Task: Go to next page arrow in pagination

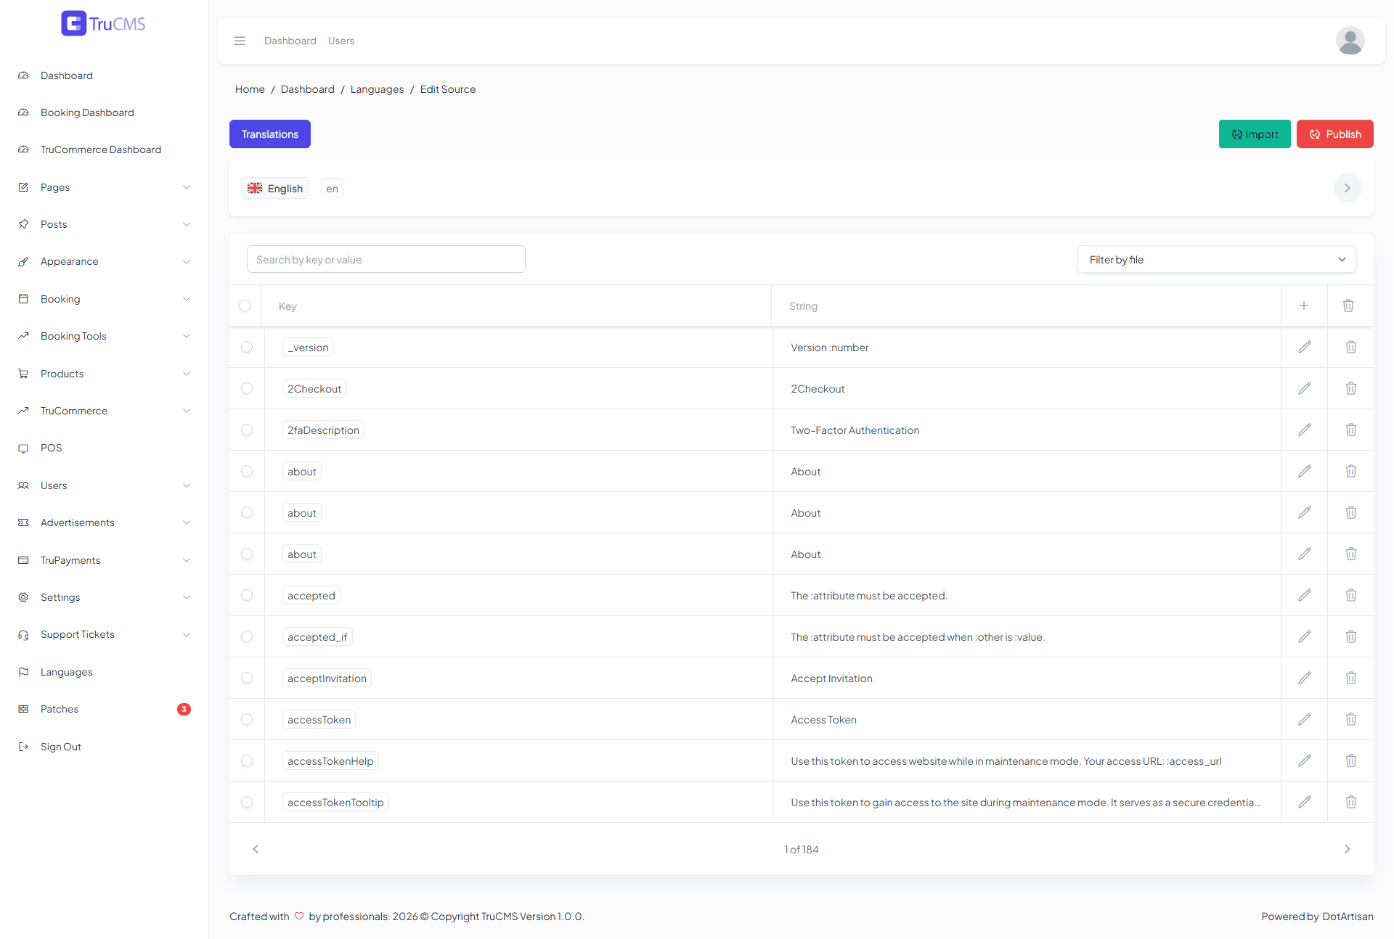Action: [x=1348, y=849]
